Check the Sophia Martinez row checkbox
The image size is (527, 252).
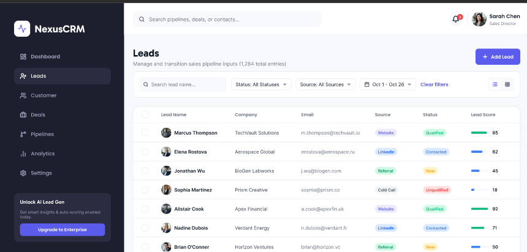point(145,190)
